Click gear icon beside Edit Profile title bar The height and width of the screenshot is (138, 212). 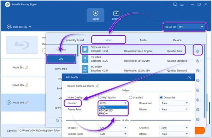click(198, 80)
